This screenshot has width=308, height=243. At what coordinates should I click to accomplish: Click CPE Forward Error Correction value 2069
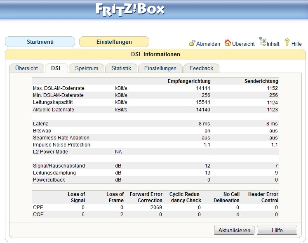(x=156, y=208)
